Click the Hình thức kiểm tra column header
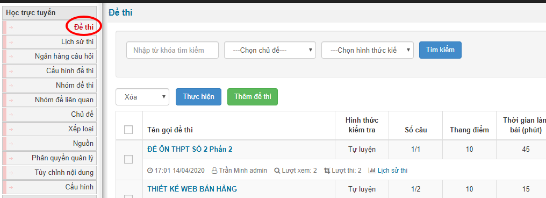The image size is (546, 198). pyautogui.click(x=362, y=125)
